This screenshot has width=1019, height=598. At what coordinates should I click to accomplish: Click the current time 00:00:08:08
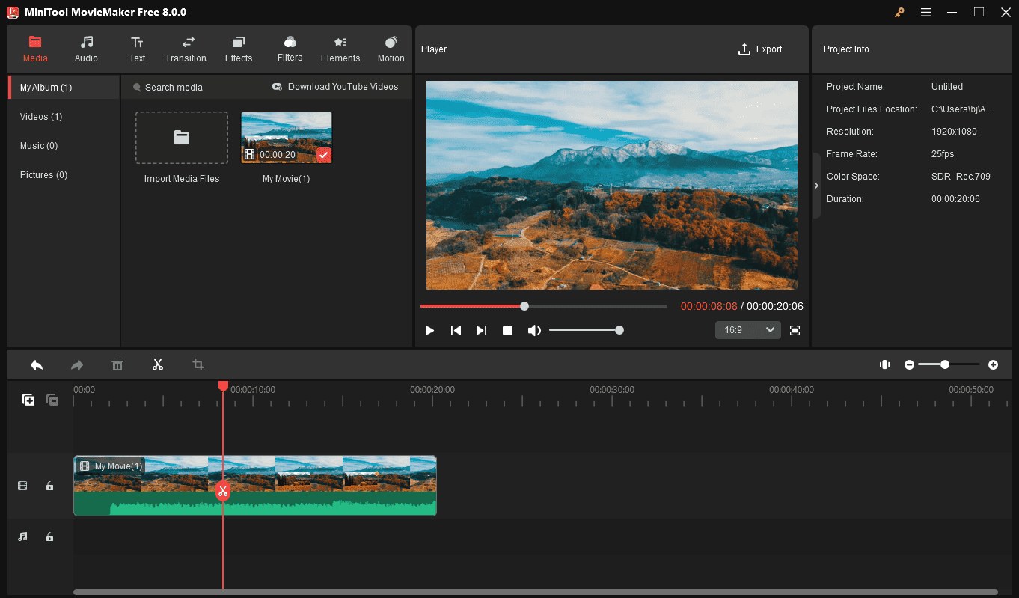pyautogui.click(x=709, y=307)
